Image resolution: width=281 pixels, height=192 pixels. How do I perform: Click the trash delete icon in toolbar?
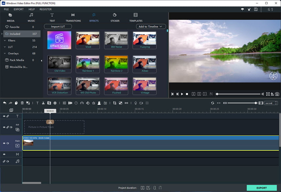22,103
